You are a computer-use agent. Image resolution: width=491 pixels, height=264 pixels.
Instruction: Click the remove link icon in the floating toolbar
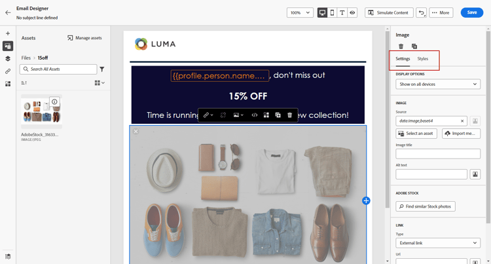[x=223, y=115]
